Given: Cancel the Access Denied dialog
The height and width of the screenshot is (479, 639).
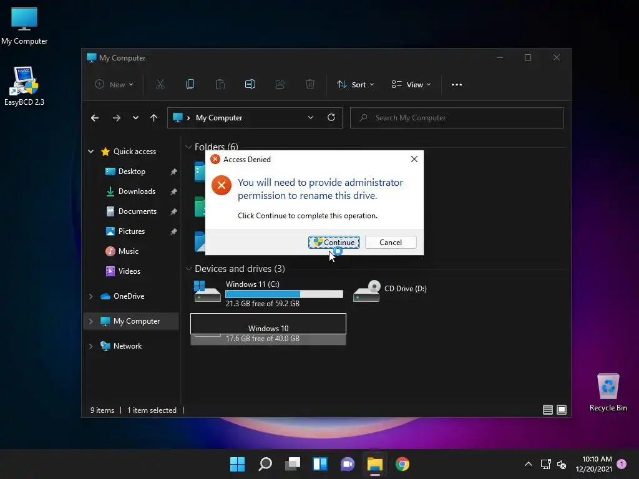Looking at the screenshot, I should (x=391, y=243).
